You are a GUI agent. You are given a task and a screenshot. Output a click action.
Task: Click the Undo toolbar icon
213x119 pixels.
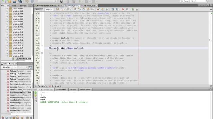(27, 1)
